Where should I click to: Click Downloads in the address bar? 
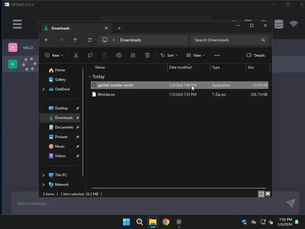tap(130, 40)
